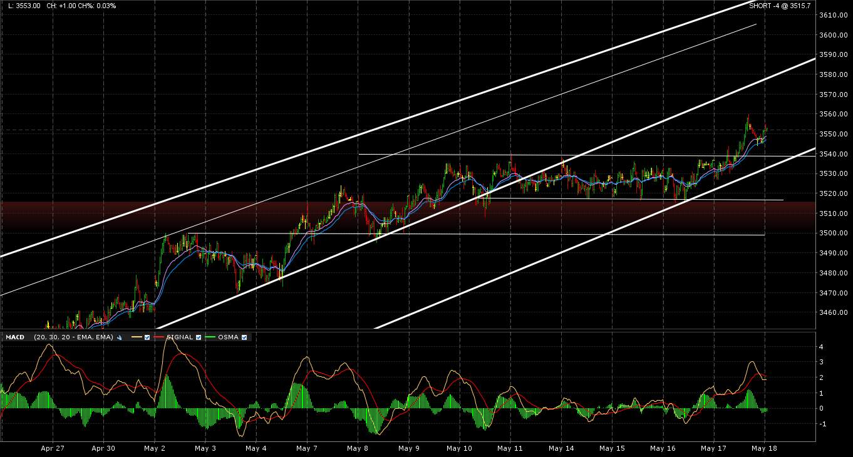Click the MACD indicator title
This screenshot has width=853, height=457.
tap(15, 337)
